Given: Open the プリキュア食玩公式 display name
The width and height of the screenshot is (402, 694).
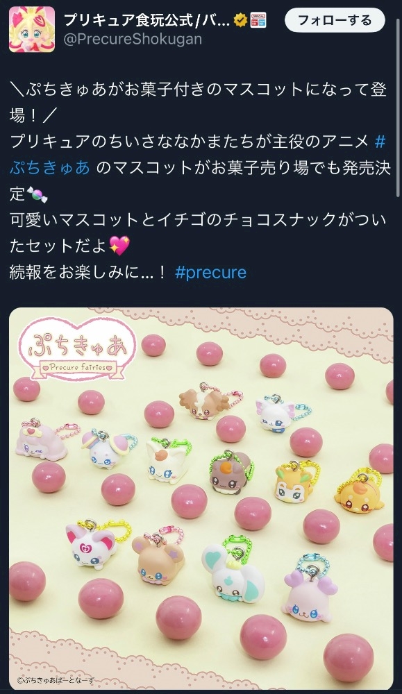Looking at the screenshot, I should tap(147, 20).
